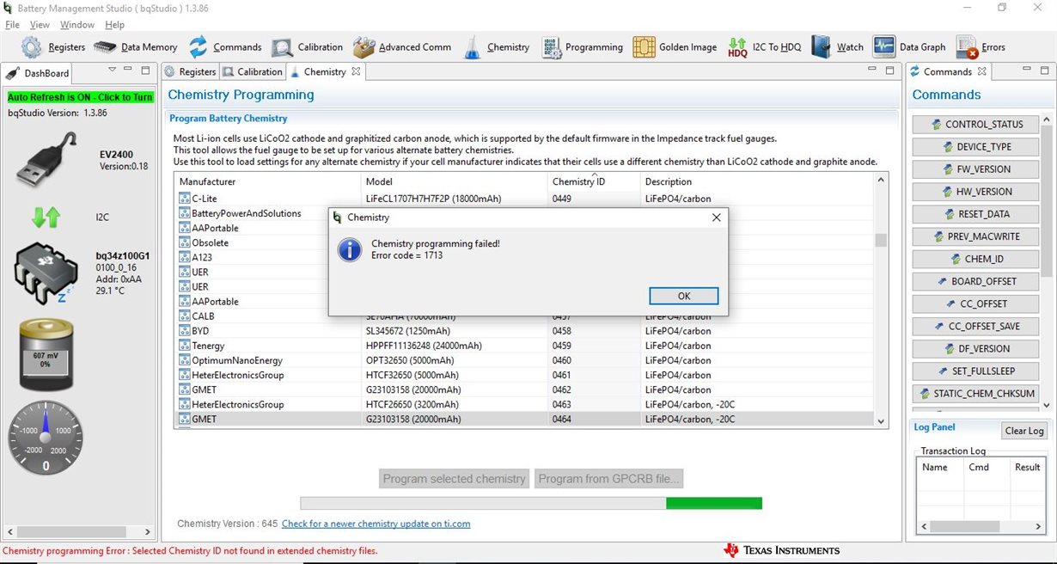Click the chemistry table scroll-down arrow

pyautogui.click(x=880, y=420)
